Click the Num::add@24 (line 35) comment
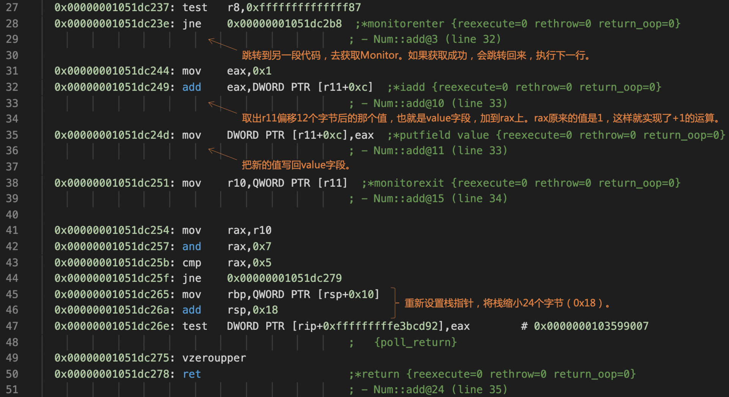 coord(440,390)
